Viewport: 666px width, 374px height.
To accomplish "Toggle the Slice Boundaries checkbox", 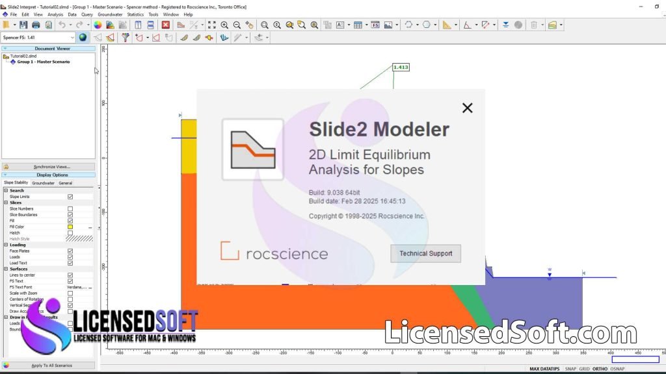I will click(x=70, y=214).
